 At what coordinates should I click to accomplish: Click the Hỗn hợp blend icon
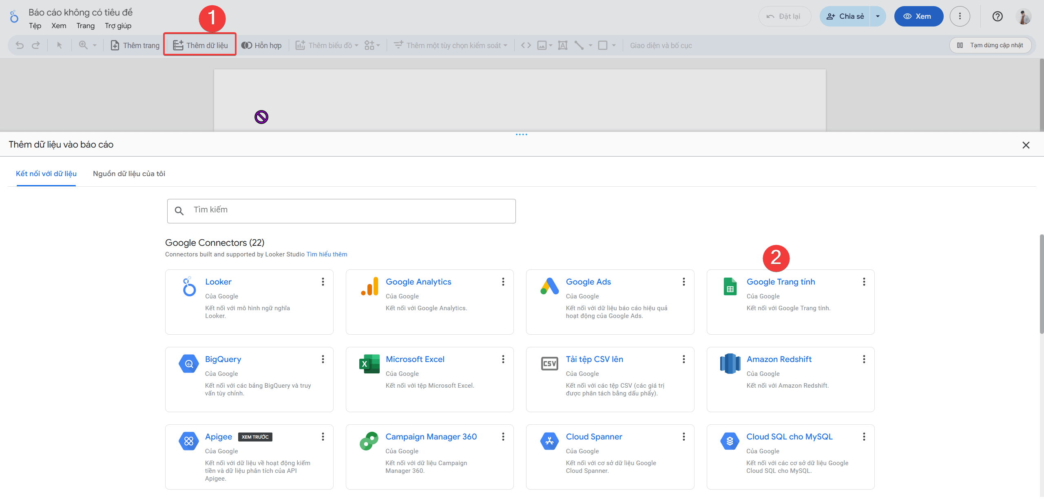click(246, 45)
